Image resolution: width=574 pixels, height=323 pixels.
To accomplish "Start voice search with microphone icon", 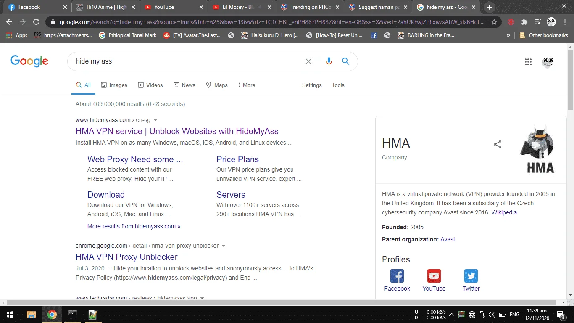I will point(329,61).
